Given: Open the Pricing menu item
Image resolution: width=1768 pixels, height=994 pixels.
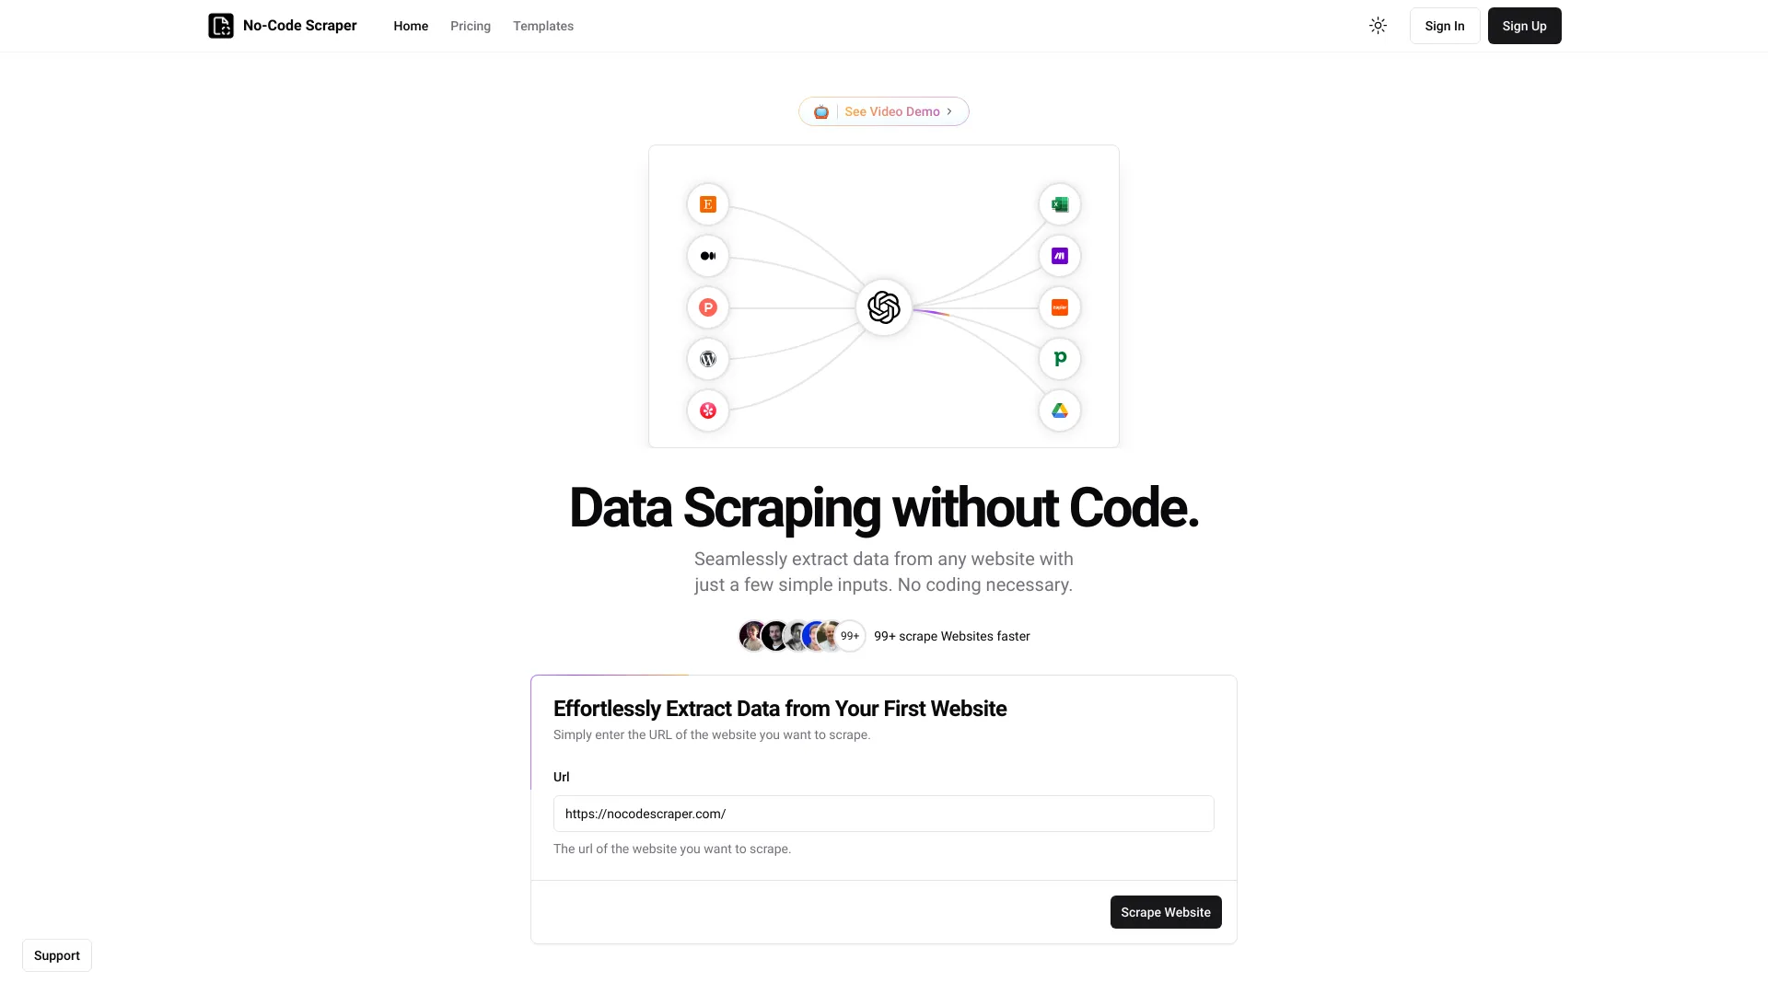Looking at the screenshot, I should click(x=470, y=26).
